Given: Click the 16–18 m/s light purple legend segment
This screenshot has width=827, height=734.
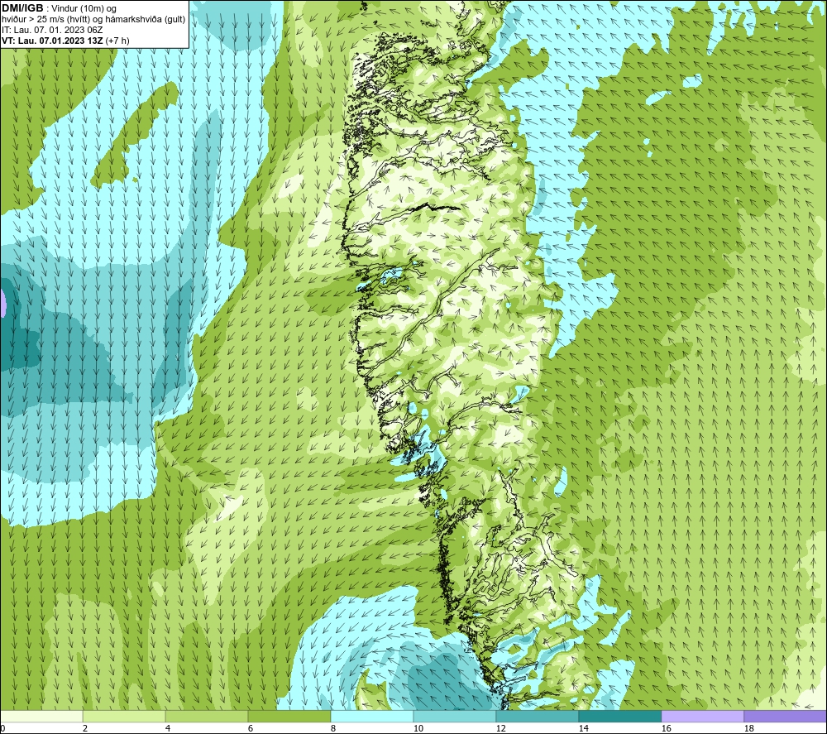Looking at the screenshot, I should coord(702,716).
